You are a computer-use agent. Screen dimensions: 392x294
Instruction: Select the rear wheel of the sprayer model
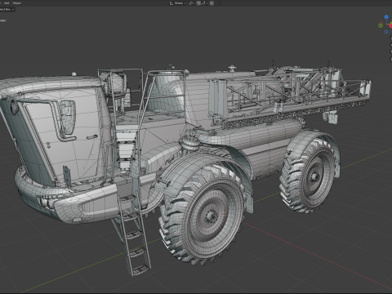[x=309, y=176]
